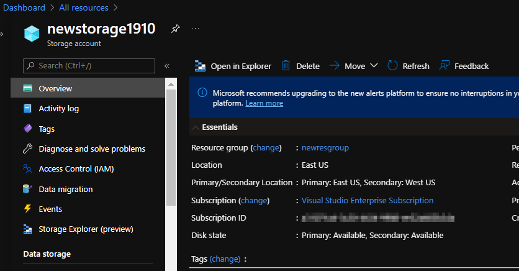Click the Events lightning bolt icon
519x271 pixels.
click(27, 209)
